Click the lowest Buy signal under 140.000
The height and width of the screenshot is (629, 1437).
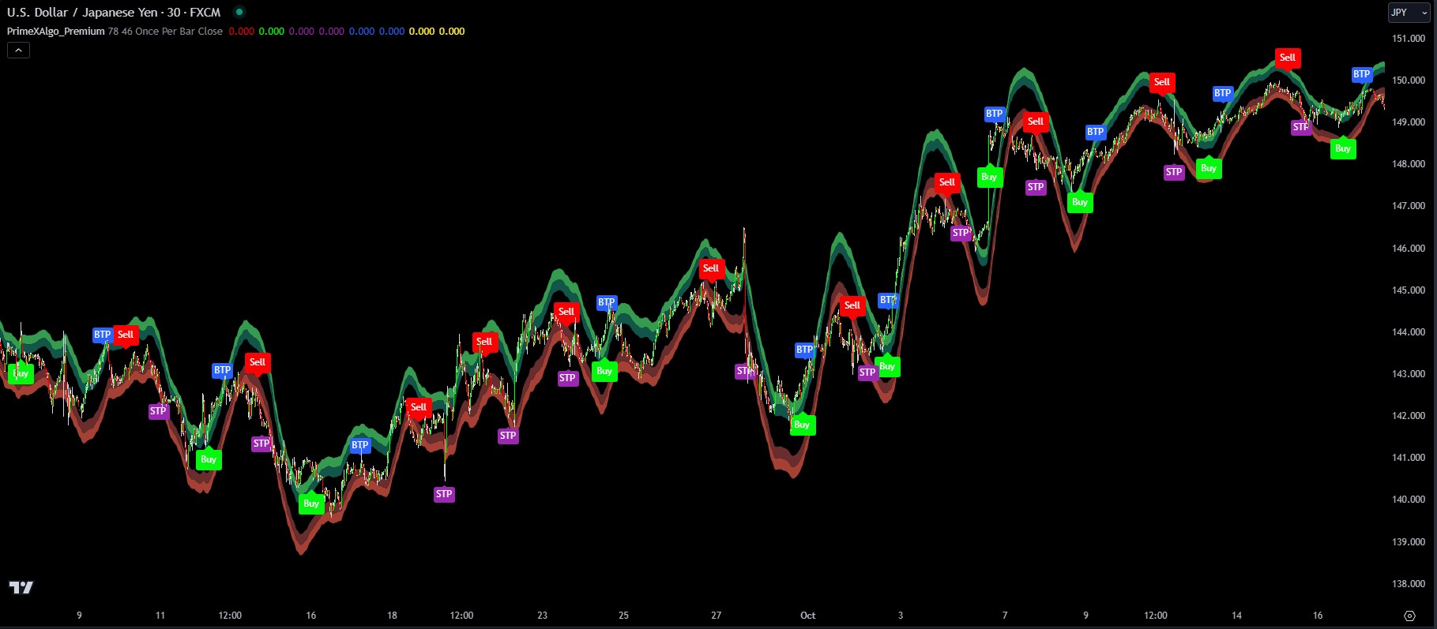pyautogui.click(x=311, y=504)
